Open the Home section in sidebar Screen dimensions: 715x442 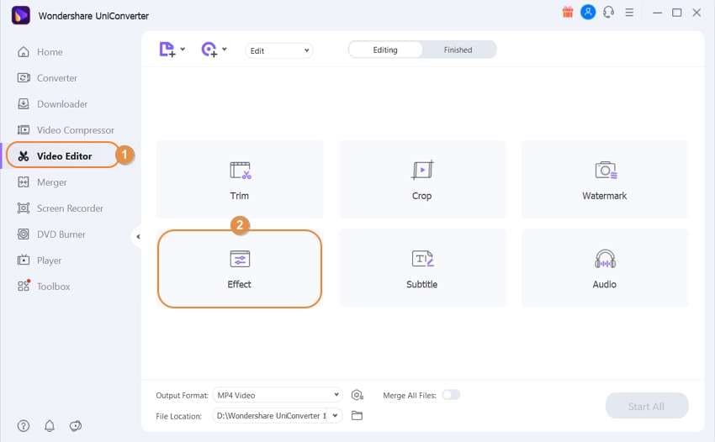click(40, 52)
